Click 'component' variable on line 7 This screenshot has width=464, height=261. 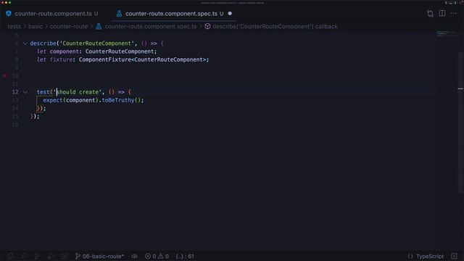pyautogui.click(x=65, y=51)
